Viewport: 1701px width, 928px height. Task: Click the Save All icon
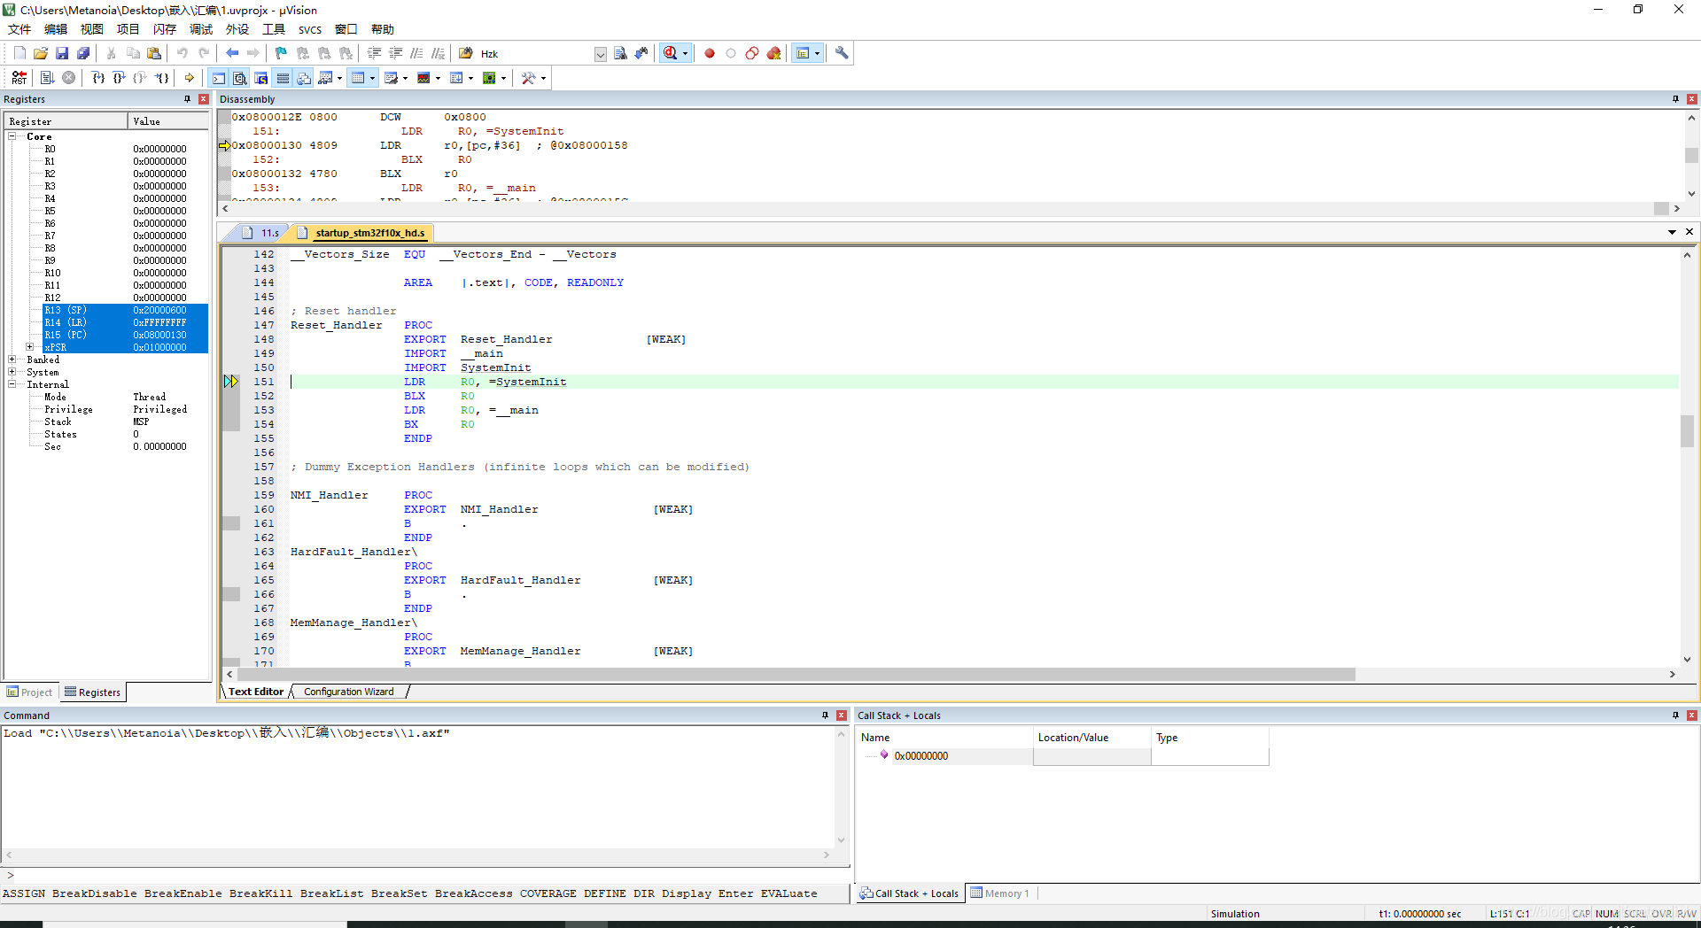coord(83,53)
